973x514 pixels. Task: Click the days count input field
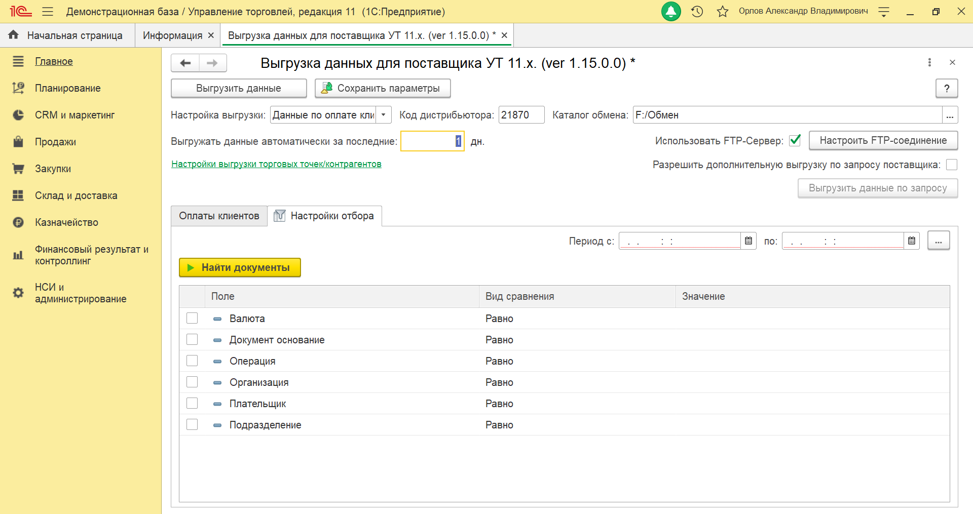pos(432,141)
